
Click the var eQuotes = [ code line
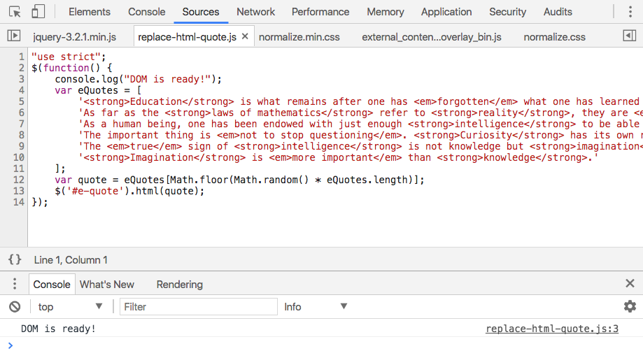[x=98, y=90]
